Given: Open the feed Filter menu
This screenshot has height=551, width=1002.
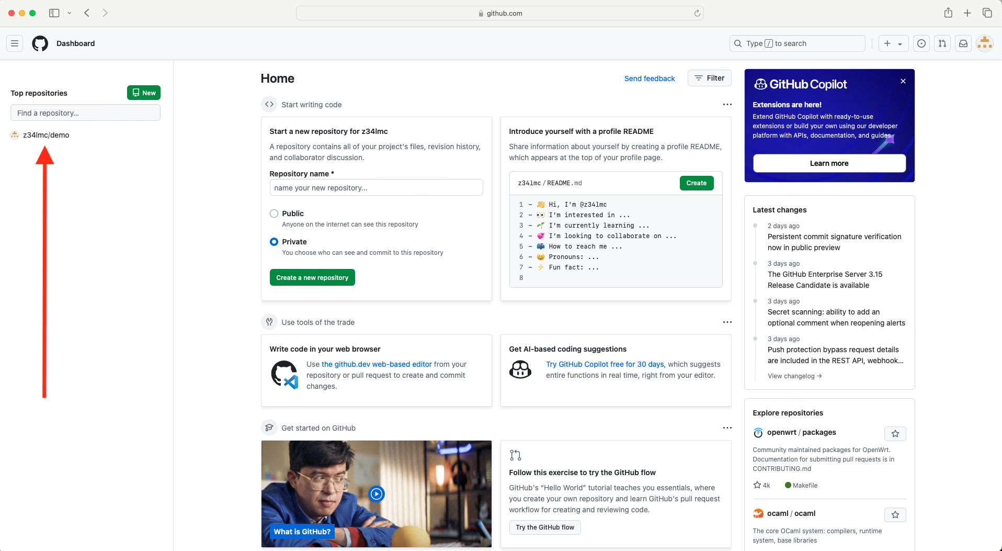Looking at the screenshot, I should 709,78.
